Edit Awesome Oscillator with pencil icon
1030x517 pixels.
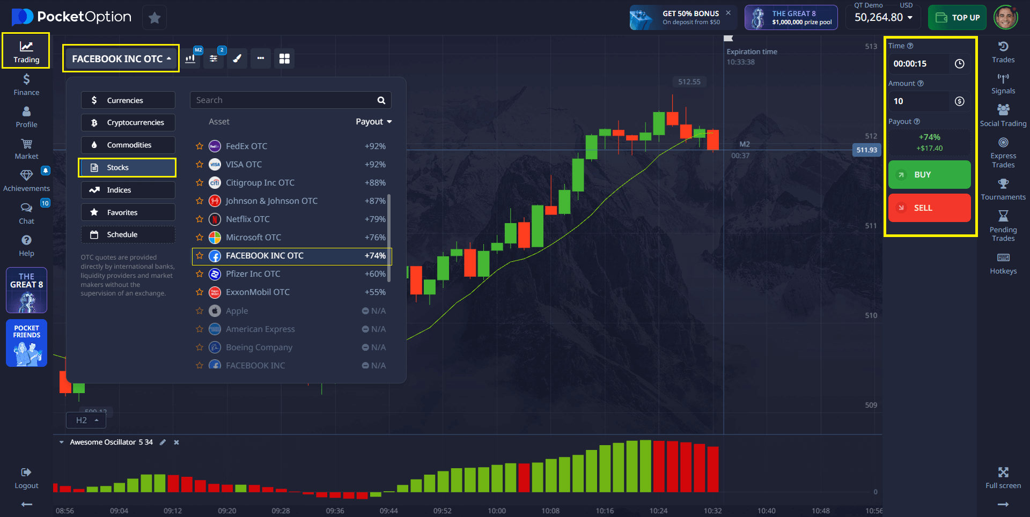[x=163, y=442]
